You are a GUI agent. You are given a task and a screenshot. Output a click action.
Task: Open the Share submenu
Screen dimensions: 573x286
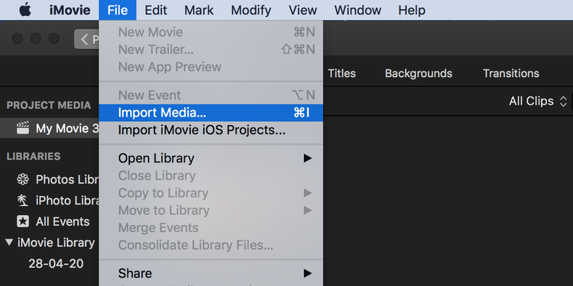tap(211, 273)
